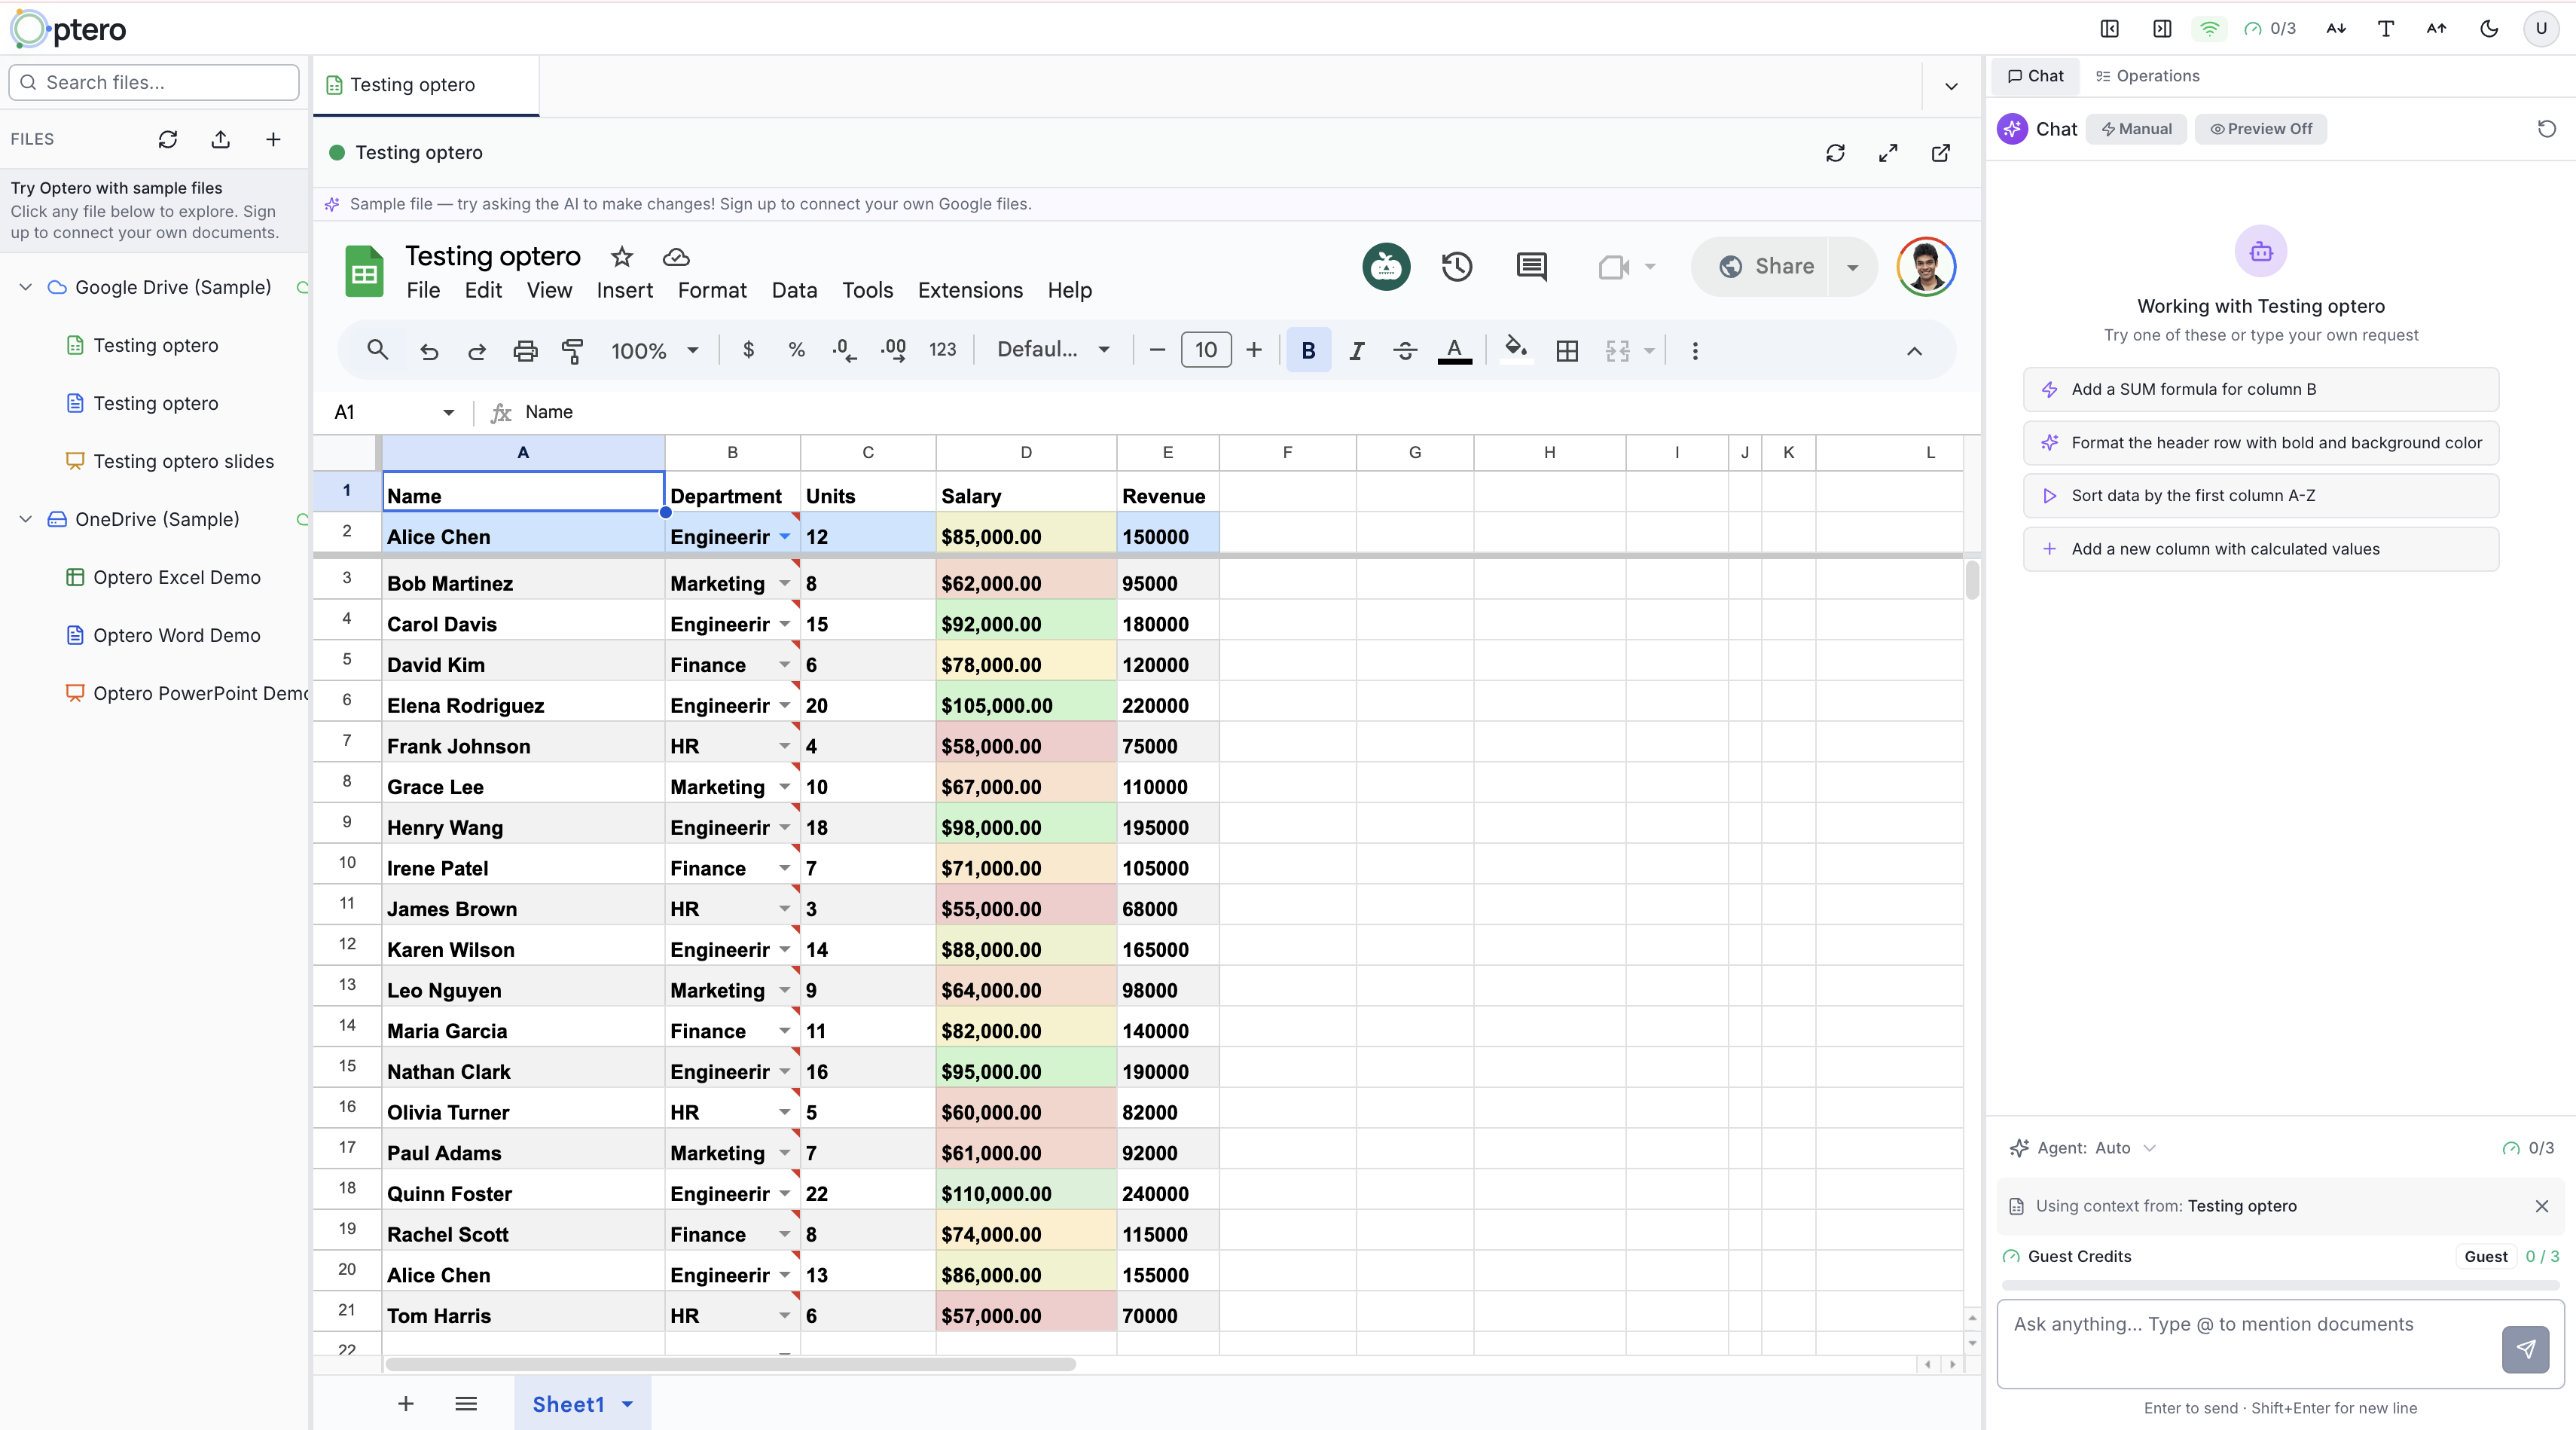2576x1430 pixels.
Task: Collapse the Google Drive (Sample) folder
Action: 26,287
